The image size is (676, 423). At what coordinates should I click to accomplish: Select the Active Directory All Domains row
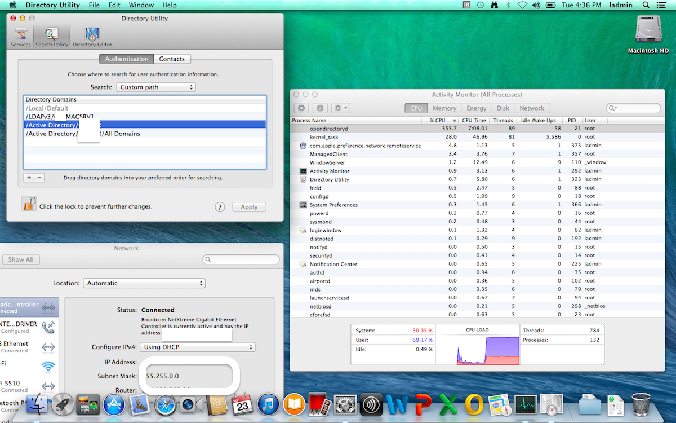click(145, 134)
